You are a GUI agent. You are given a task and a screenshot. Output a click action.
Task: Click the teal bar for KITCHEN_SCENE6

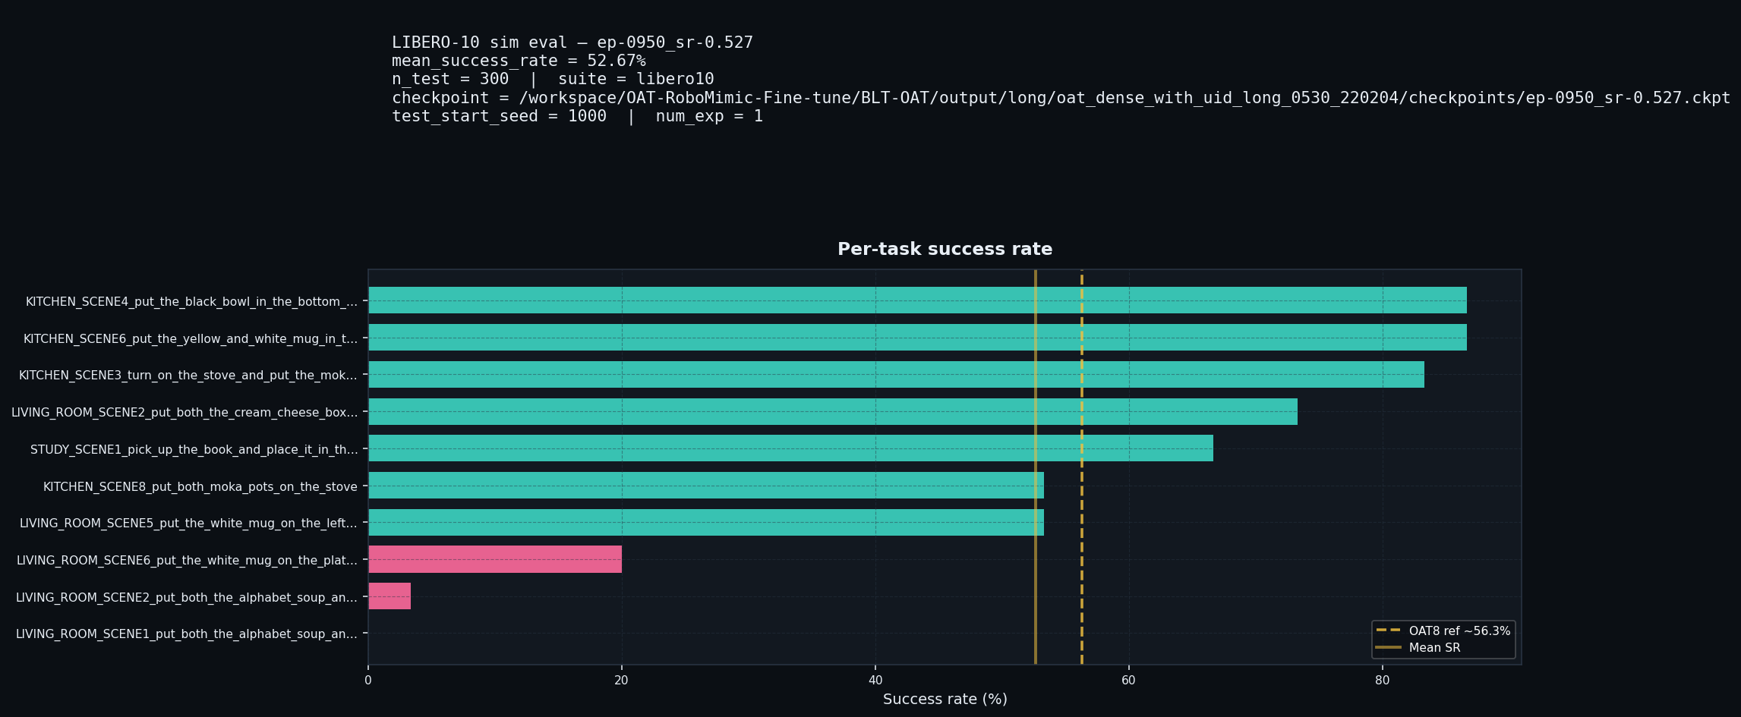[x=917, y=338]
